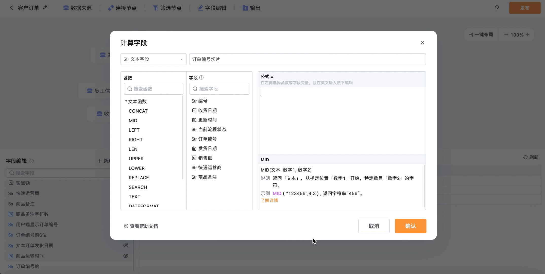Collapse the 文本函数 category
Image resolution: width=545 pixels, height=274 pixels.
coord(126,101)
